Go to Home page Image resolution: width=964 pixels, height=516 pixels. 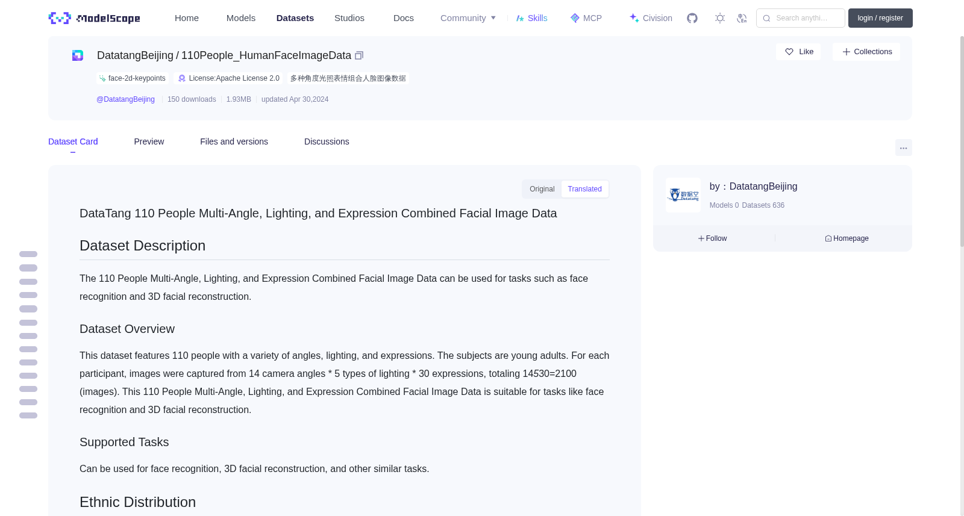[187, 18]
